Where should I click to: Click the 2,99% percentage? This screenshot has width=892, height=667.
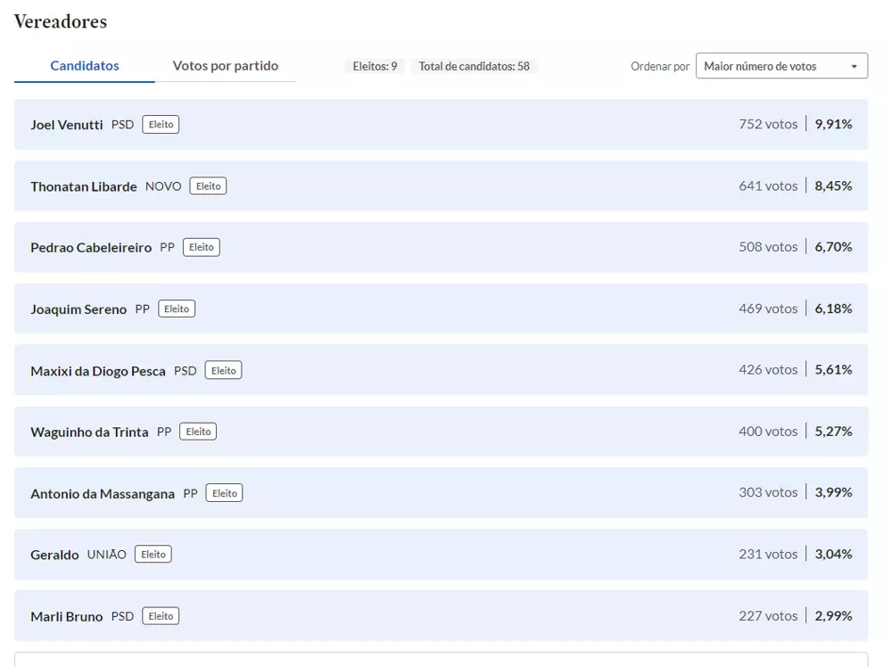833,616
